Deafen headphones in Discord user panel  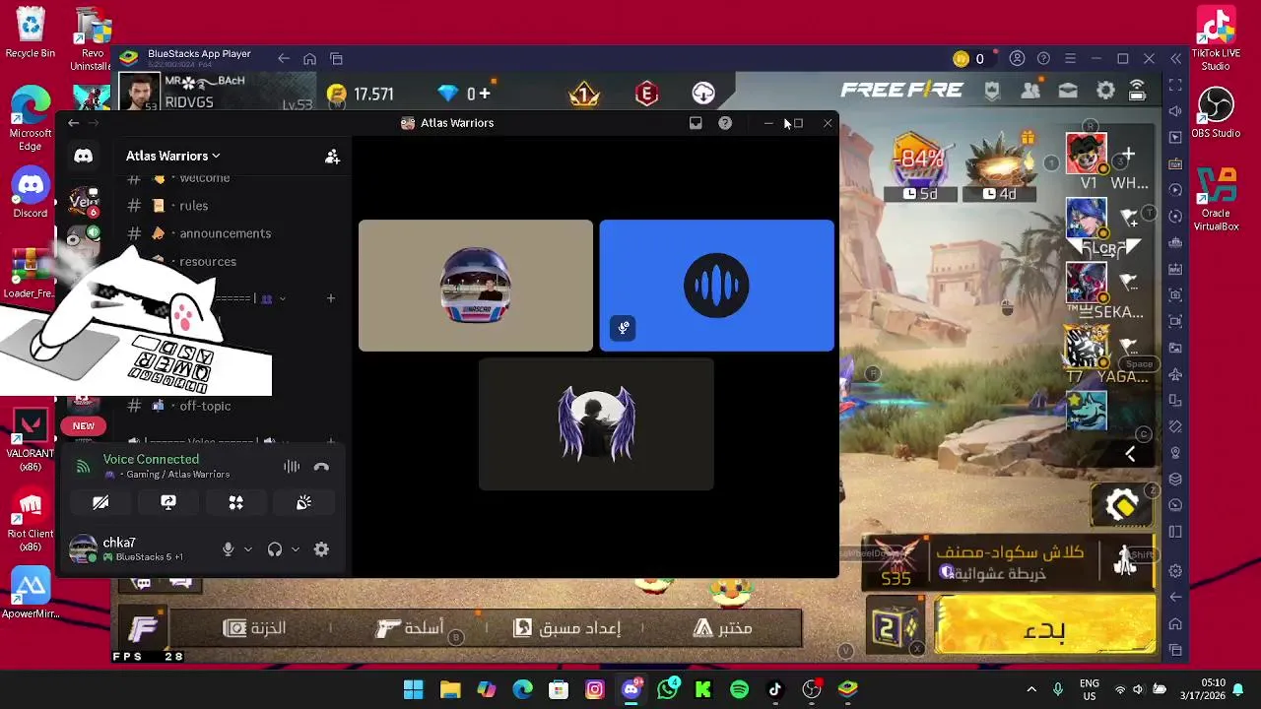click(x=275, y=549)
